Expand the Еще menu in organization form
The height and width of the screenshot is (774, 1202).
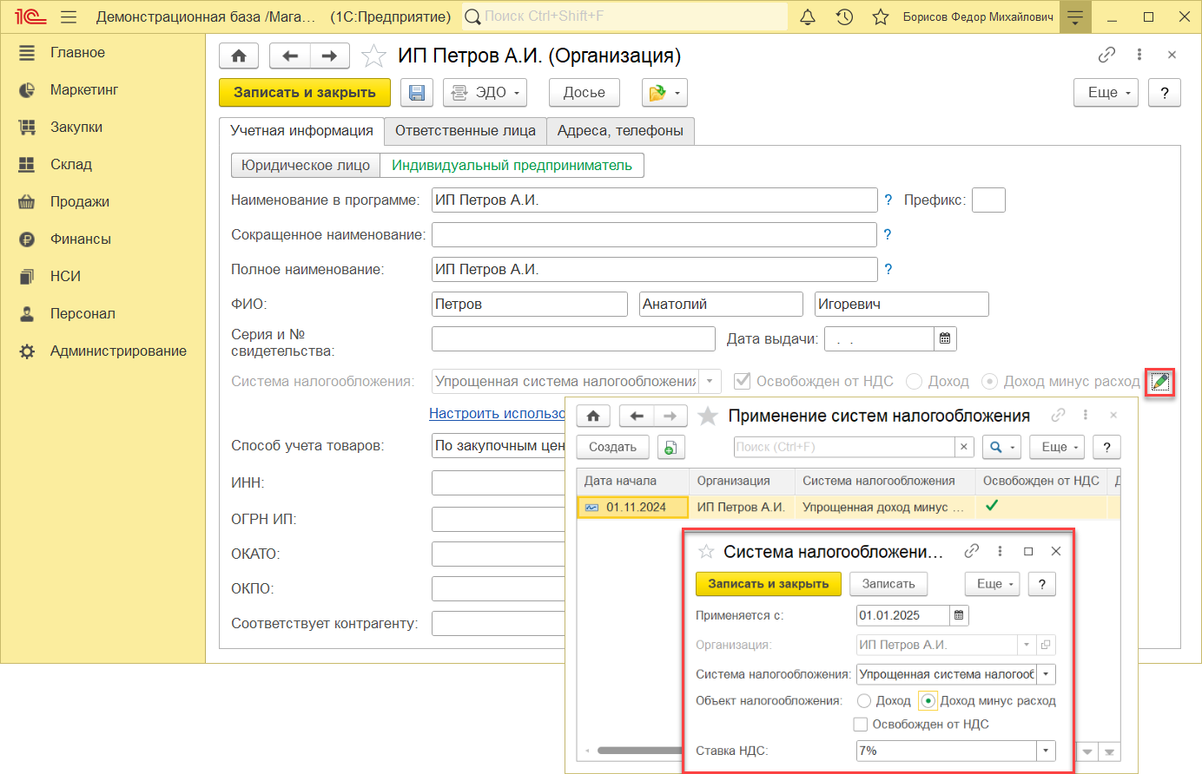(1106, 93)
